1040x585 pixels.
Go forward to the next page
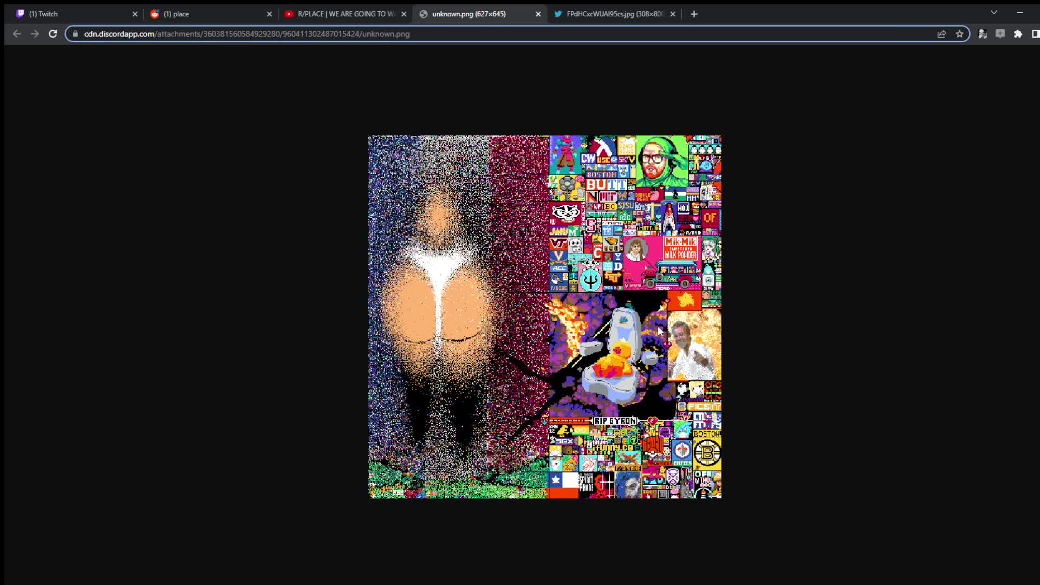point(35,34)
